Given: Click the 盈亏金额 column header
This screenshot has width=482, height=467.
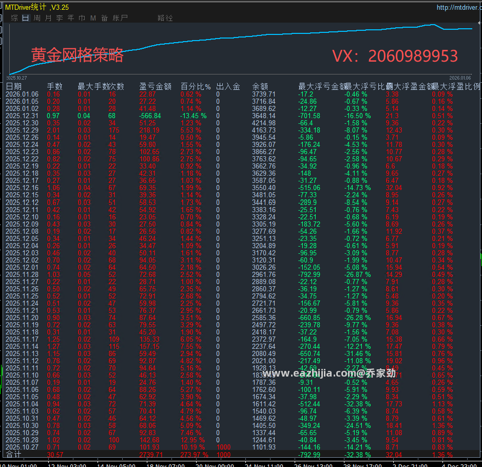Looking at the screenshot, I should pos(155,86).
